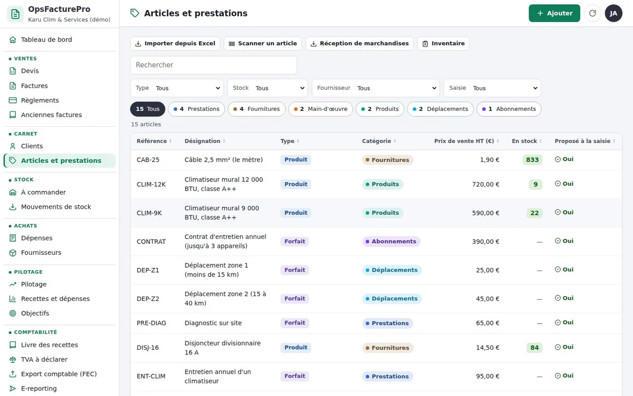
Task: Click the refresh icon in the header
Action: (x=592, y=13)
